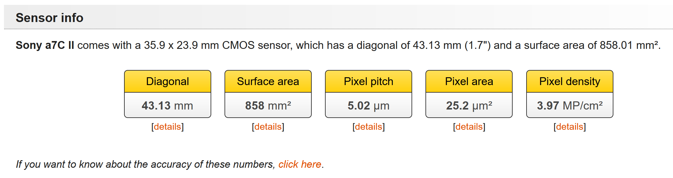The image size is (673, 178).
Task: Click the Pixel area yellow header
Action: click(469, 81)
